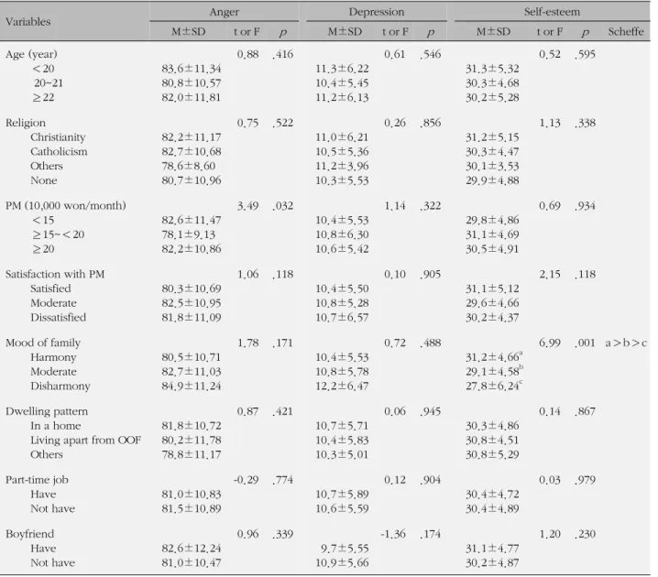Select the 'Catholicism' row label
Screen dimensions: 658x577
click(x=59, y=151)
